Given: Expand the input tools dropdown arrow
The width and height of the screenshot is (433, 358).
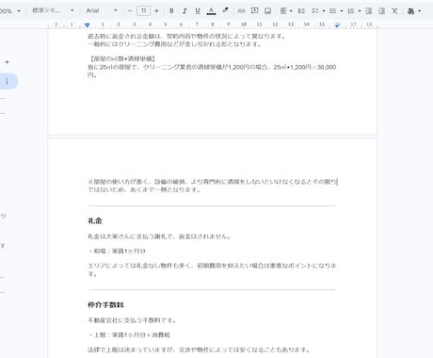Looking at the screenshot, I should pos(419,11).
